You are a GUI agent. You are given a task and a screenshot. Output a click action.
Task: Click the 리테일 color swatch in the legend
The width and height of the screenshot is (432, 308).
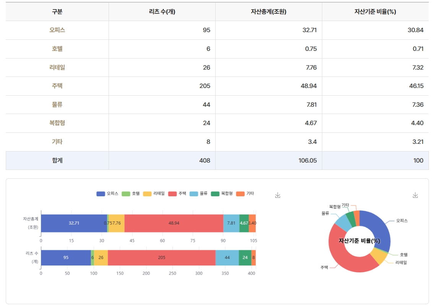tap(148, 194)
